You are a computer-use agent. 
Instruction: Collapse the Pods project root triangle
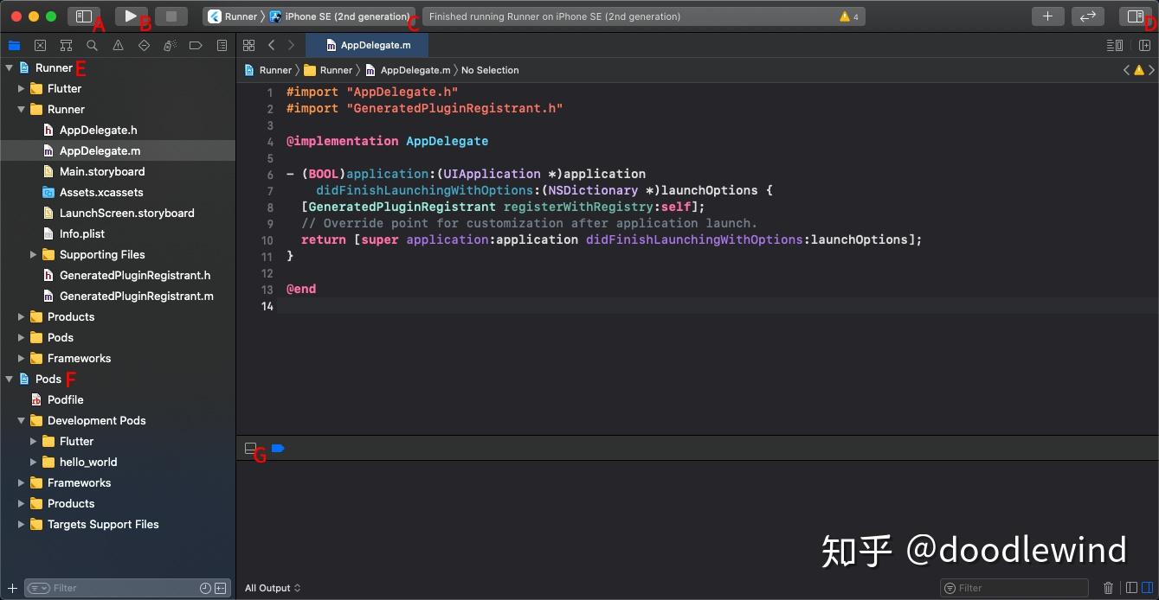point(9,379)
